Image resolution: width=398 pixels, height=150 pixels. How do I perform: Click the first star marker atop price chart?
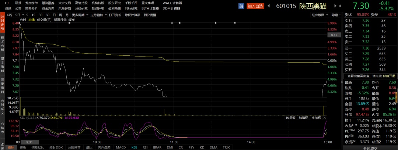(70, 23)
